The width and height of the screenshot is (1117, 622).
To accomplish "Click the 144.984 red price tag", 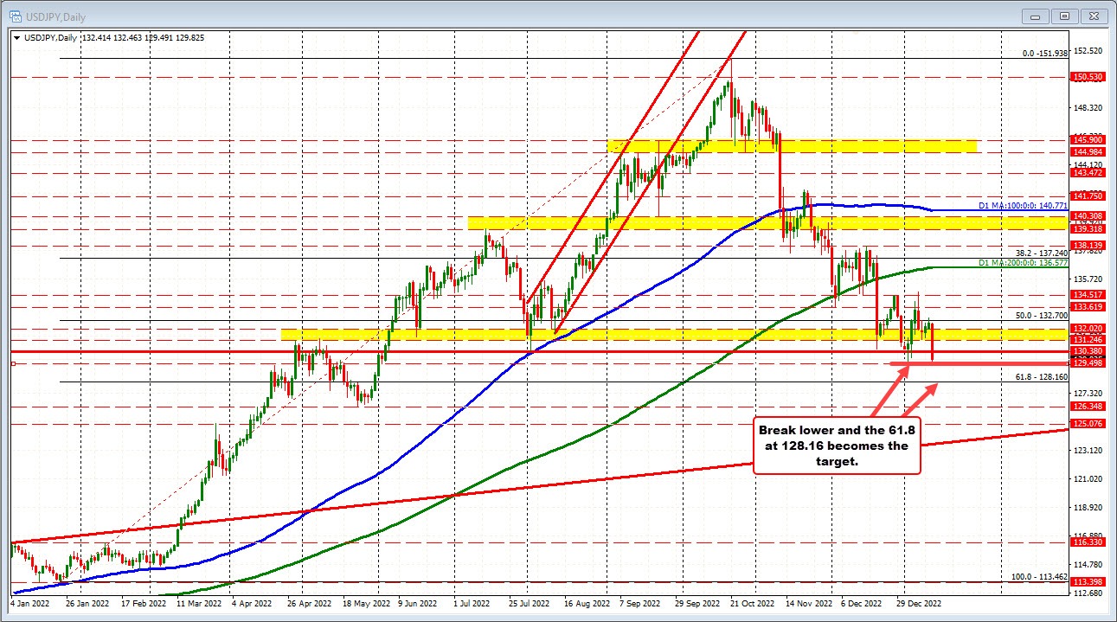I will [x=1087, y=152].
